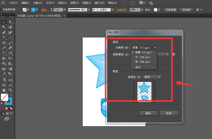This screenshot has height=139, width=212.
Task: Select the Zoom tool
Action: pyautogui.click(x=10, y=90)
